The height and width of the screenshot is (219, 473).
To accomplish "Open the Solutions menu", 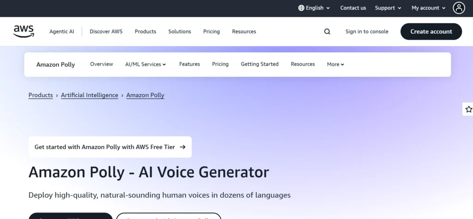I will click(x=180, y=32).
